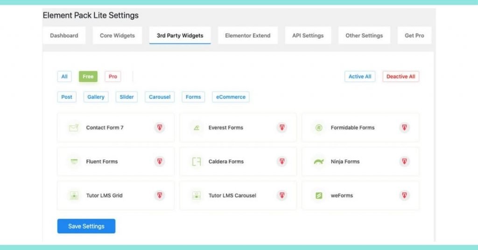Viewport: 478px width, 250px height.
Task: Click the Fluent Forms label
Action: (x=102, y=161)
